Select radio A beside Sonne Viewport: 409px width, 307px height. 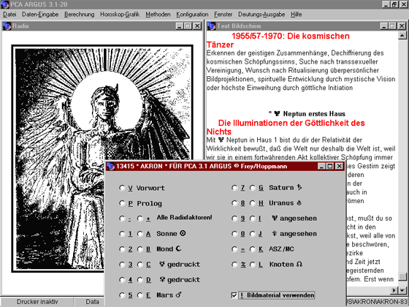[140, 234]
